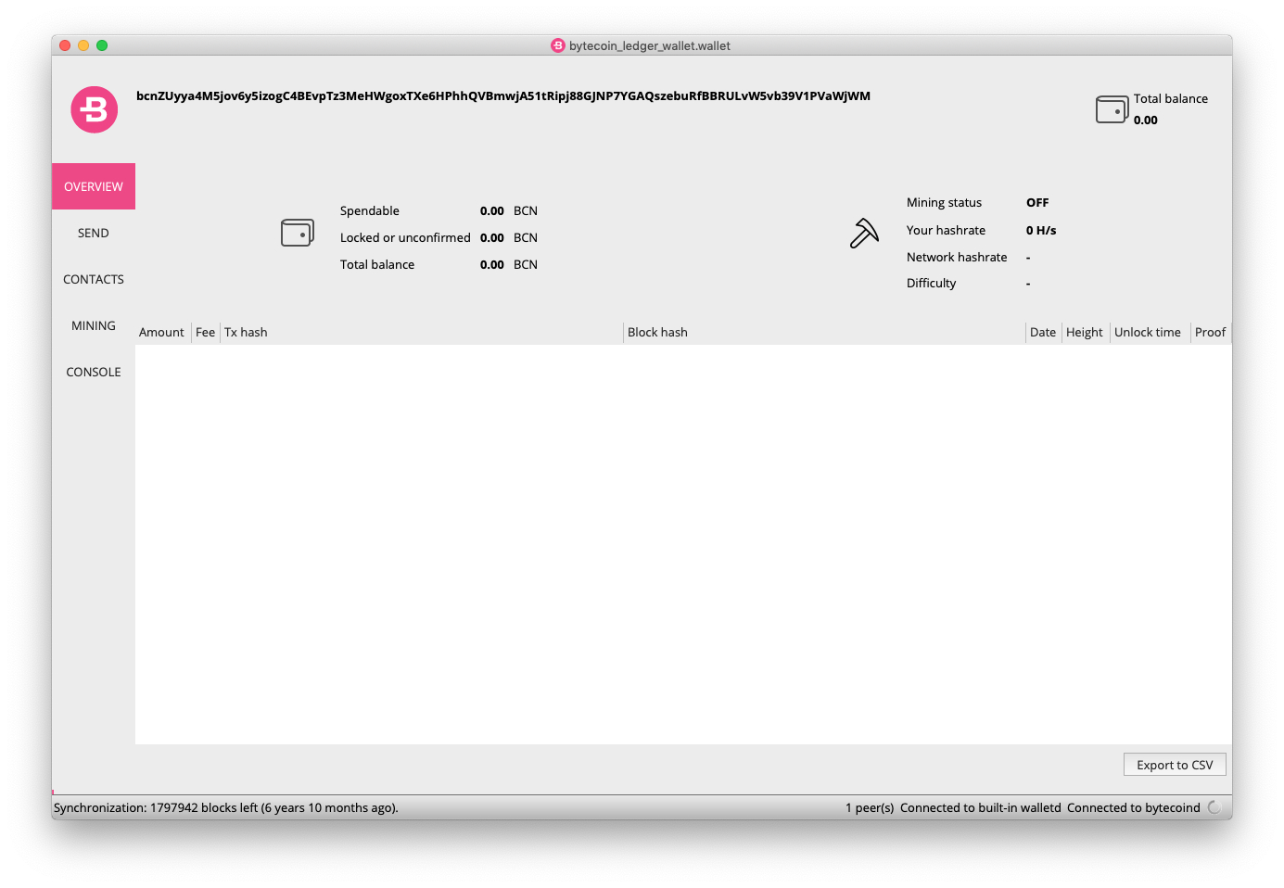Click the Synchronization blocks left status text
1284x888 pixels.
click(x=226, y=807)
